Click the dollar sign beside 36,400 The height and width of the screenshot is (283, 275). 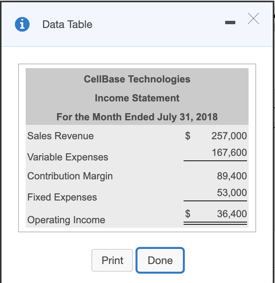pyautogui.click(x=188, y=214)
